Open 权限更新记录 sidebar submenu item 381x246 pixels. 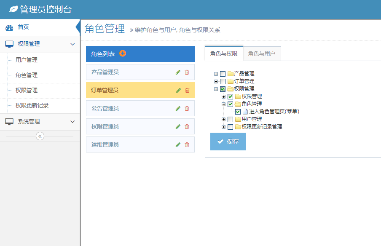click(x=40, y=106)
